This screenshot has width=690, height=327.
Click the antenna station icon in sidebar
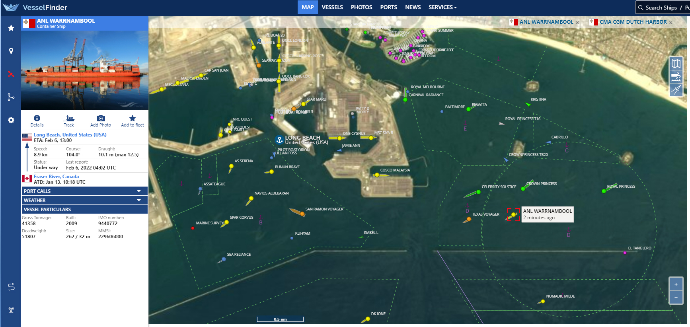[11, 310]
